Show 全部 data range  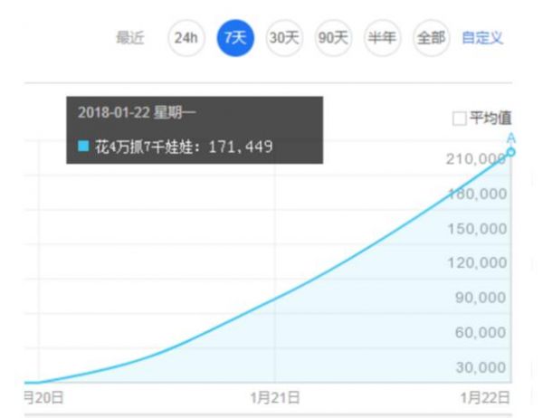431,38
